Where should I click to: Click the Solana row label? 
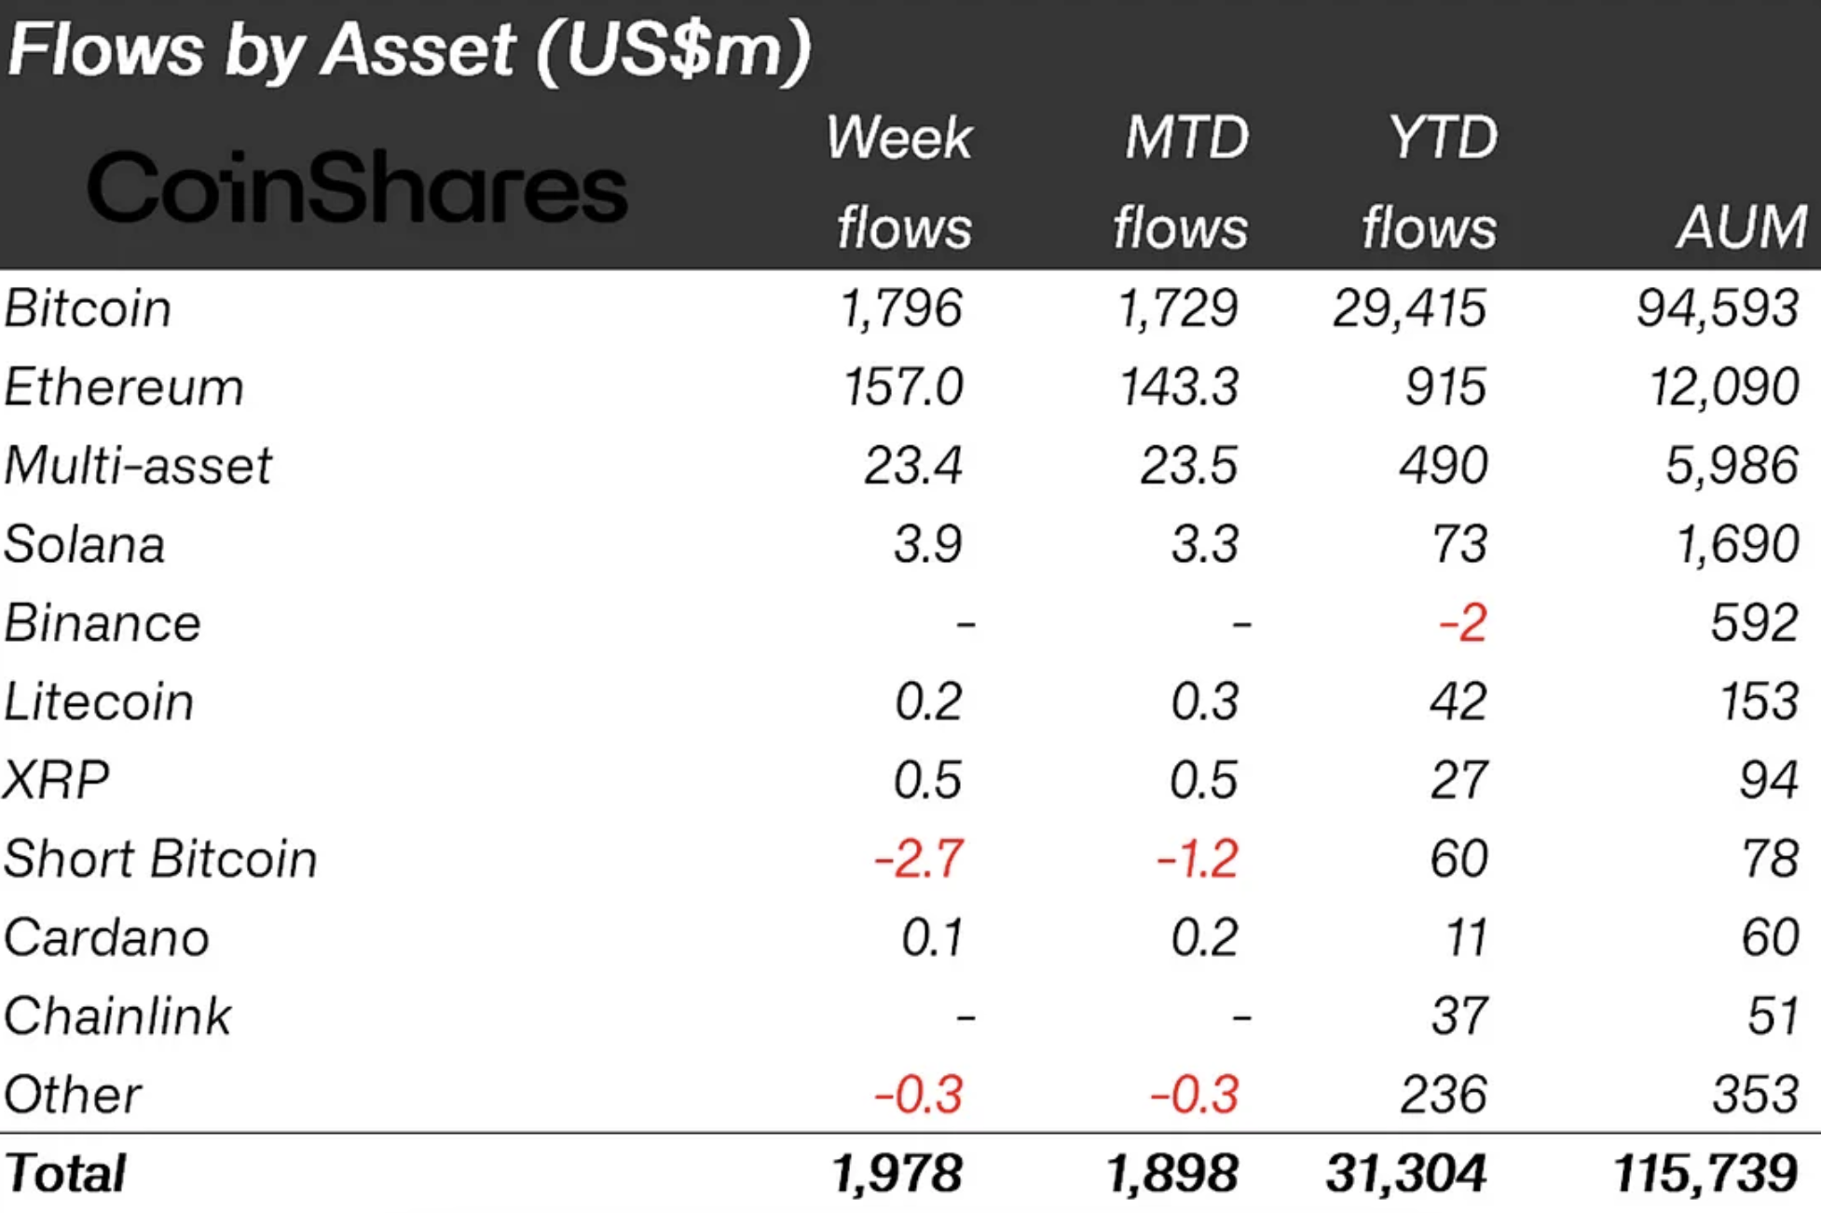85,544
